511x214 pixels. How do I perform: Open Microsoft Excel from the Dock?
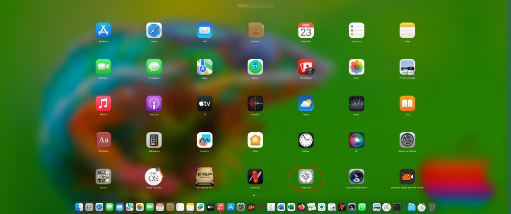(x=291, y=207)
